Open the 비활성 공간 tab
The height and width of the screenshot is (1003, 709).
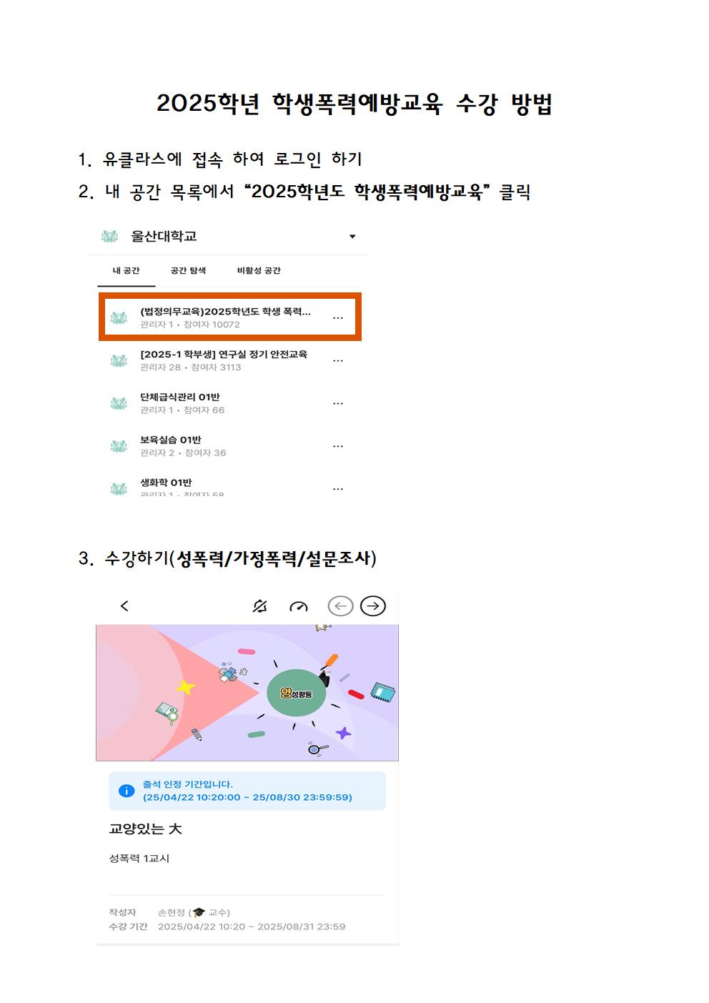[259, 271]
